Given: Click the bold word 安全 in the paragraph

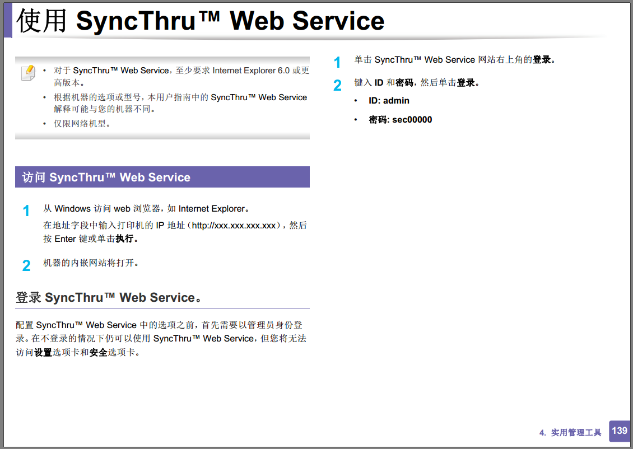Looking at the screenshot, I should click(98, 353).
